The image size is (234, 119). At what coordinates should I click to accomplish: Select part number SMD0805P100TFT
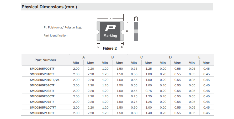tap(43, 108)
